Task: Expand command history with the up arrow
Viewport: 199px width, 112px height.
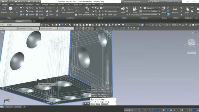Action: [115, 102]
